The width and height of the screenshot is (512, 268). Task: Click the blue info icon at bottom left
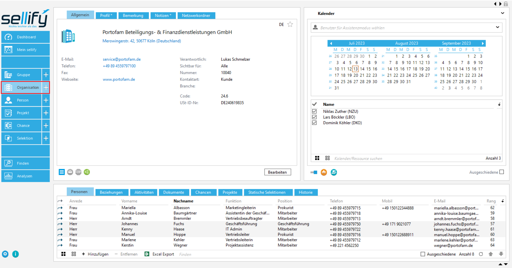click(x=15, y=254)
